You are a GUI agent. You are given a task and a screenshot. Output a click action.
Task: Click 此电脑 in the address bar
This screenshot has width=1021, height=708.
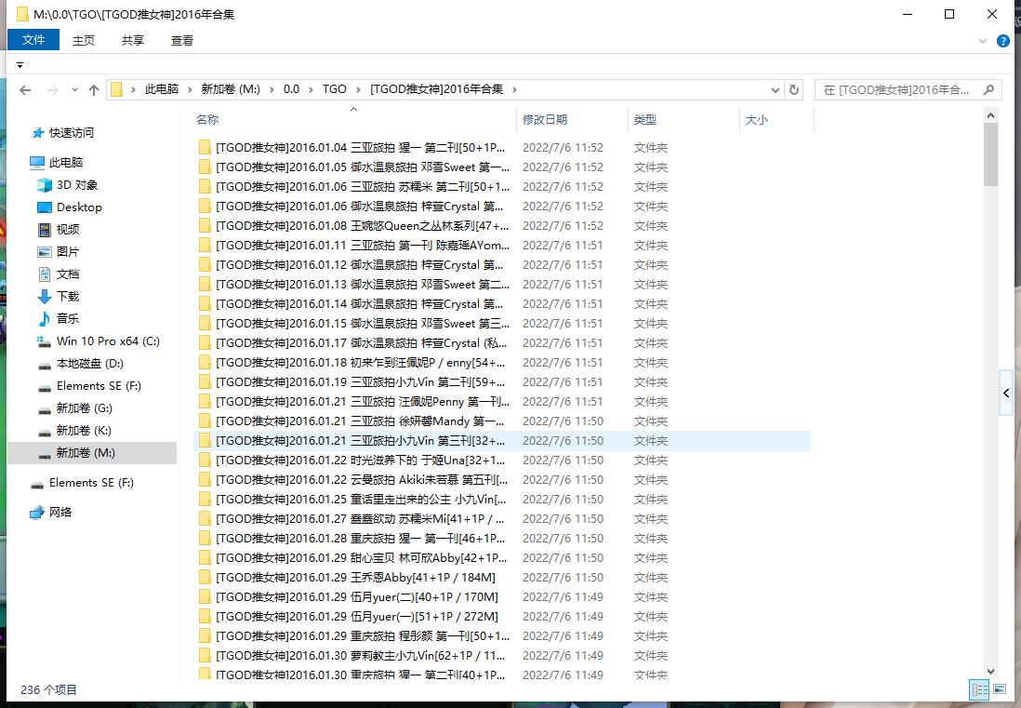162,89
